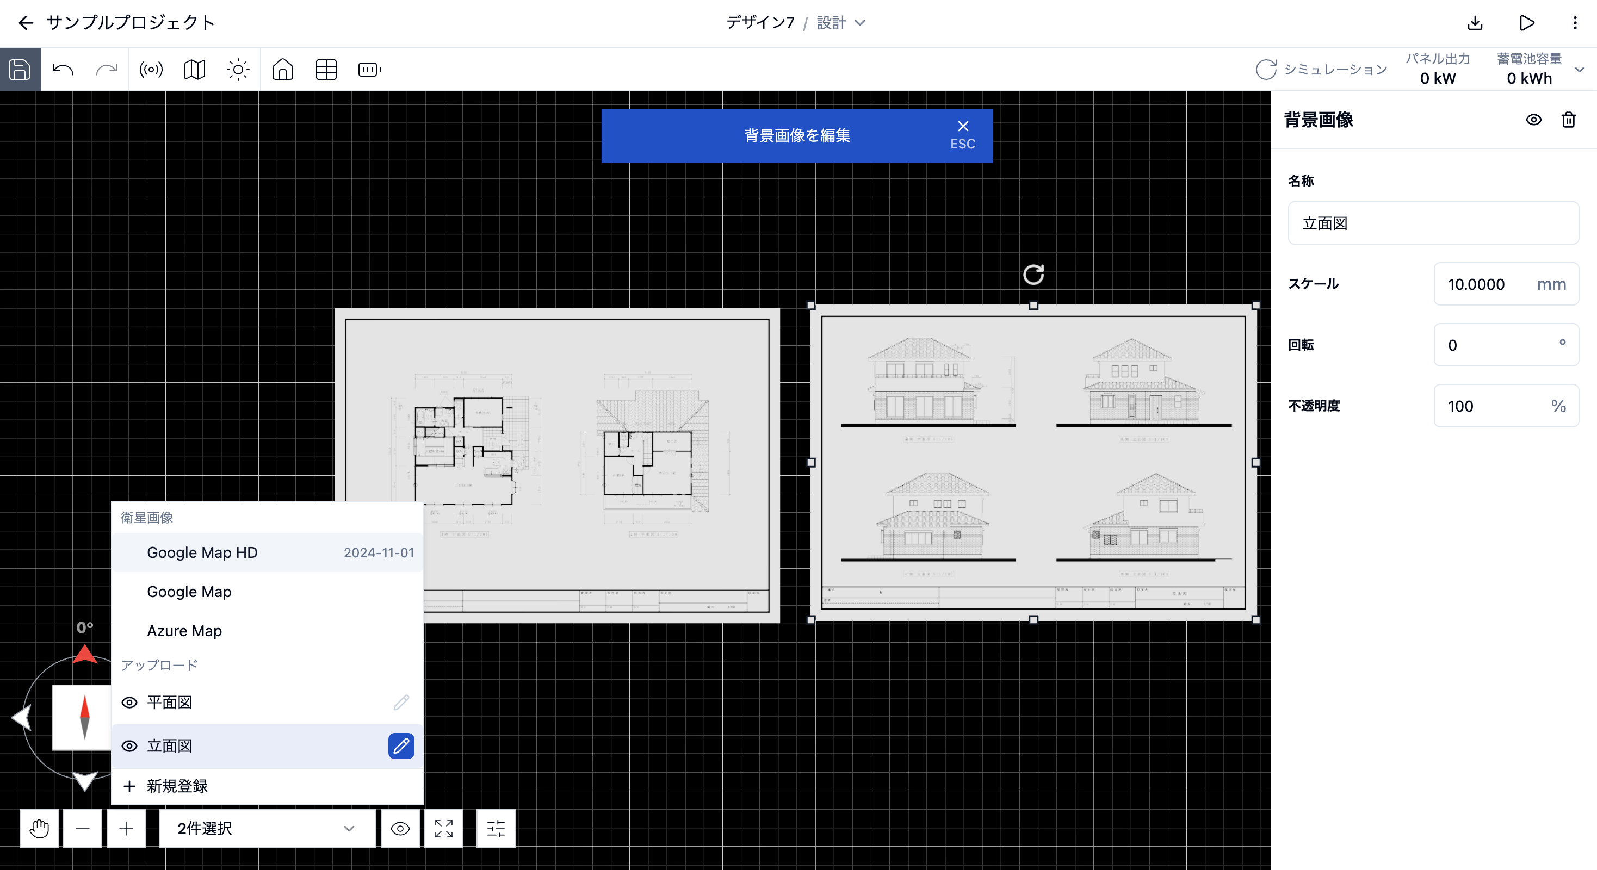
Task: Toggle visibility of 平面図 layer
Action: coord(129,703)
